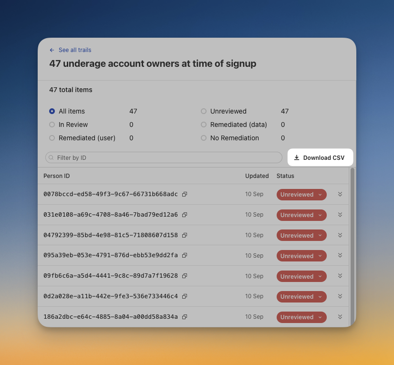Copy Person ID starting with 186a2dbc
This screenshot has height=365, width=394.
pos(185,317)
